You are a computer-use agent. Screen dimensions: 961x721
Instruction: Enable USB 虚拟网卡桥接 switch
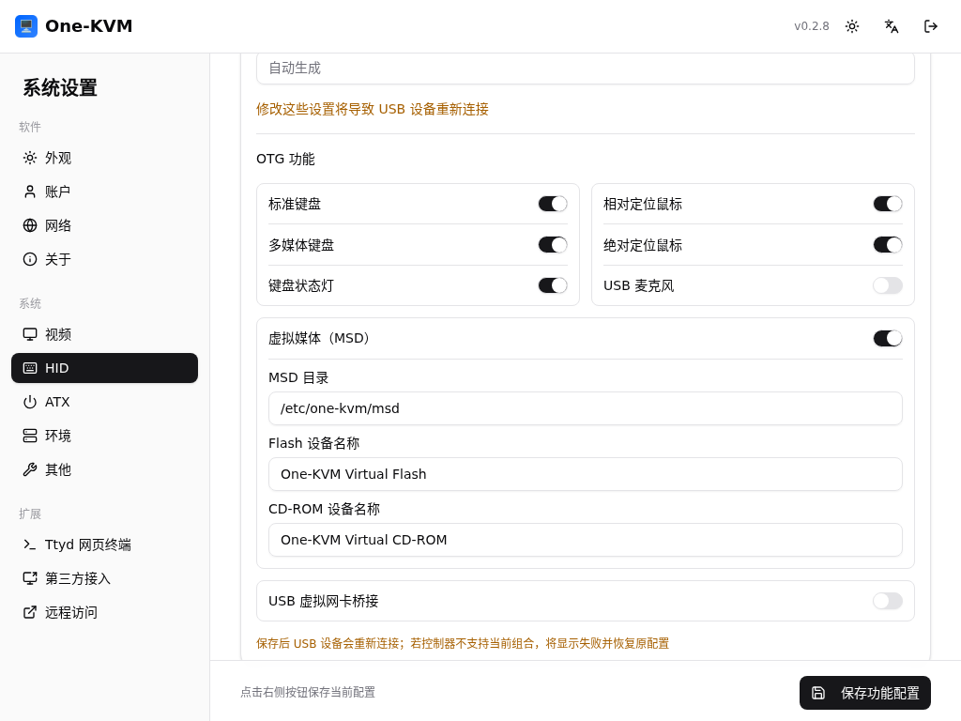tap(888, 601)
